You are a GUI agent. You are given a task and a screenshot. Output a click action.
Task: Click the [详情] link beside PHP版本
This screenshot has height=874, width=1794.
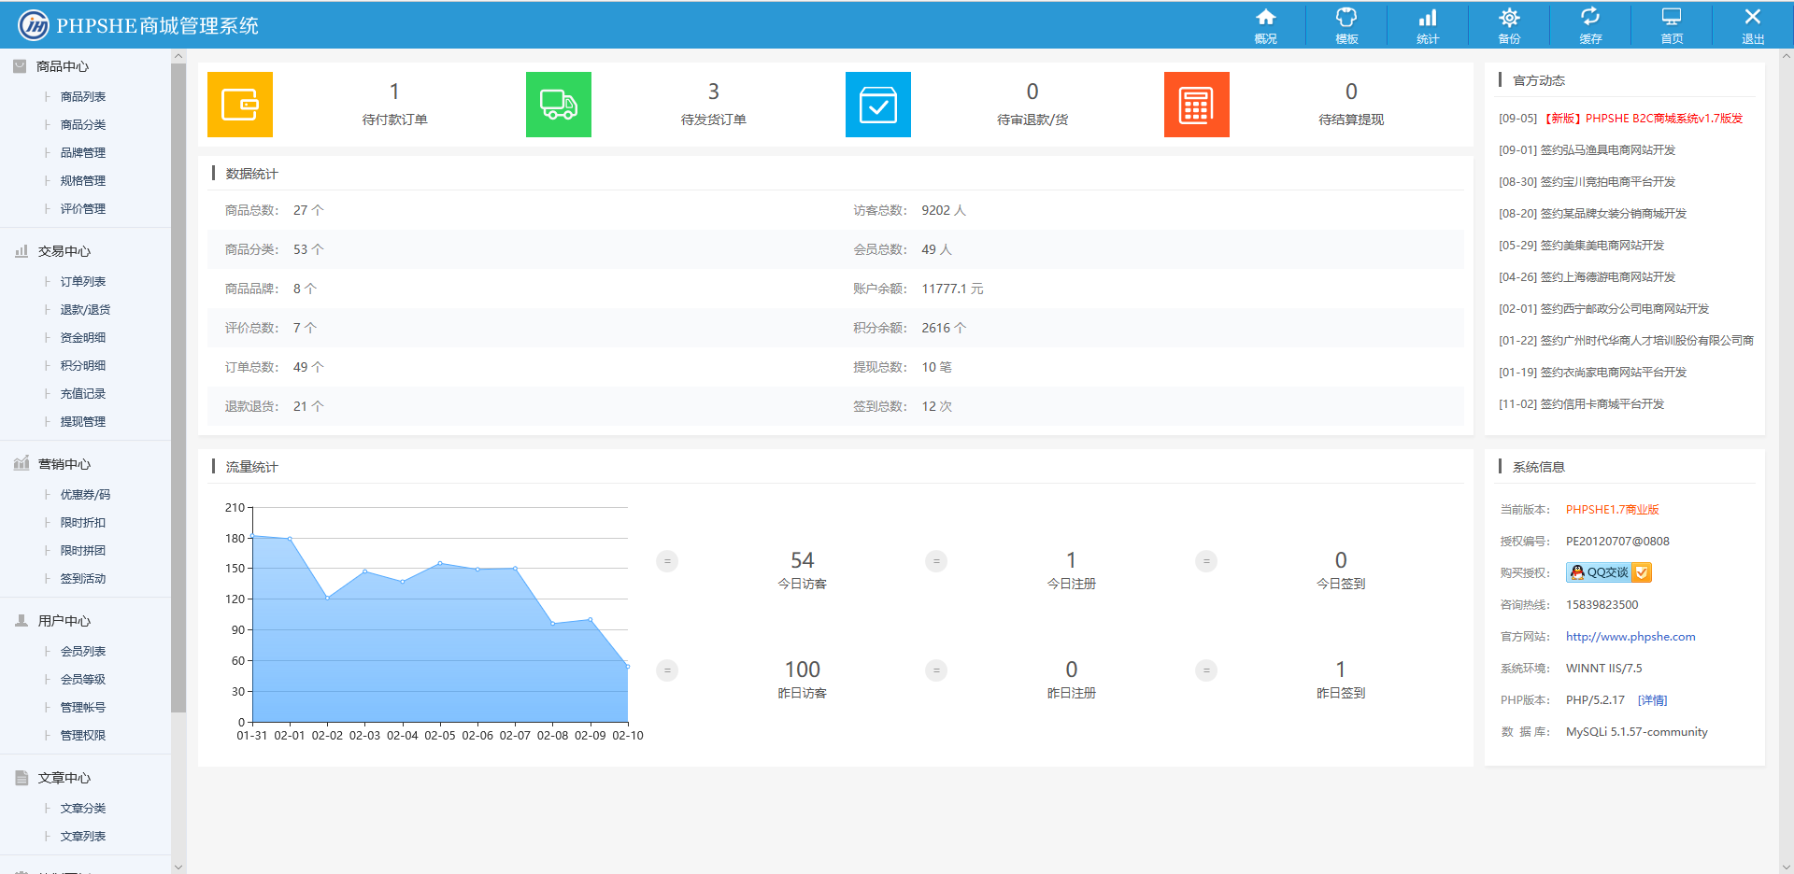click(1652, 700)
